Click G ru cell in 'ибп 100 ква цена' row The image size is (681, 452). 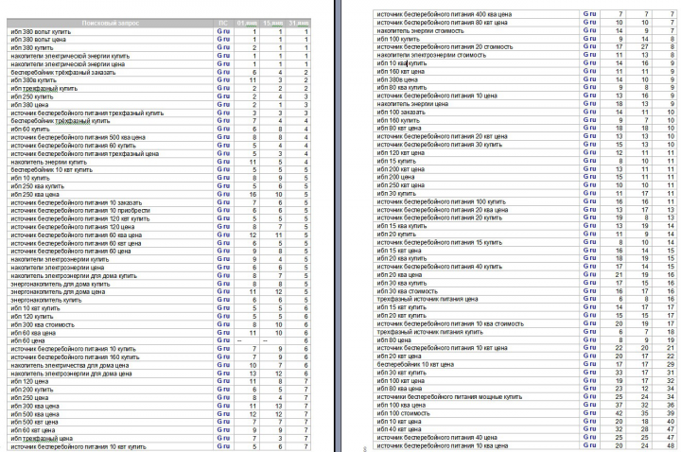(x=589, y=405)
